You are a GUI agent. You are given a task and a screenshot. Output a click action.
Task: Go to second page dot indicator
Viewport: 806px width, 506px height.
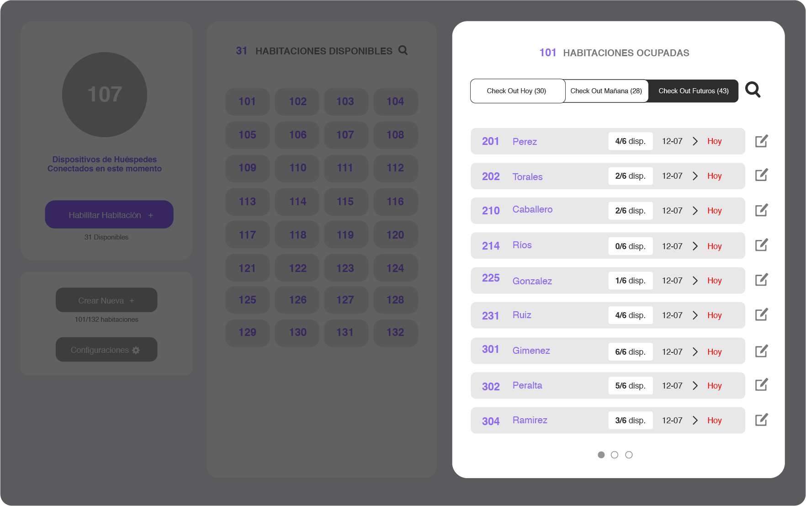615,455
